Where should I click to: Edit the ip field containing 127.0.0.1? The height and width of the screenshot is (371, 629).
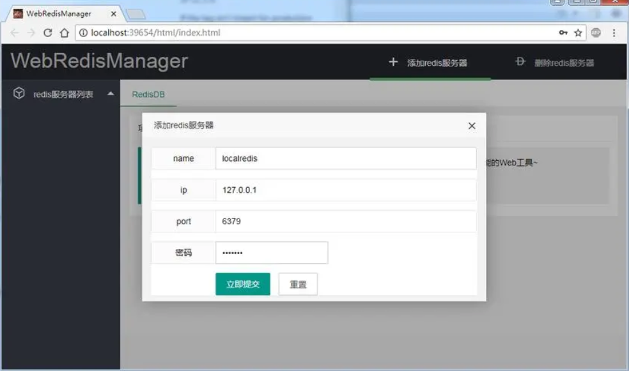346,190
